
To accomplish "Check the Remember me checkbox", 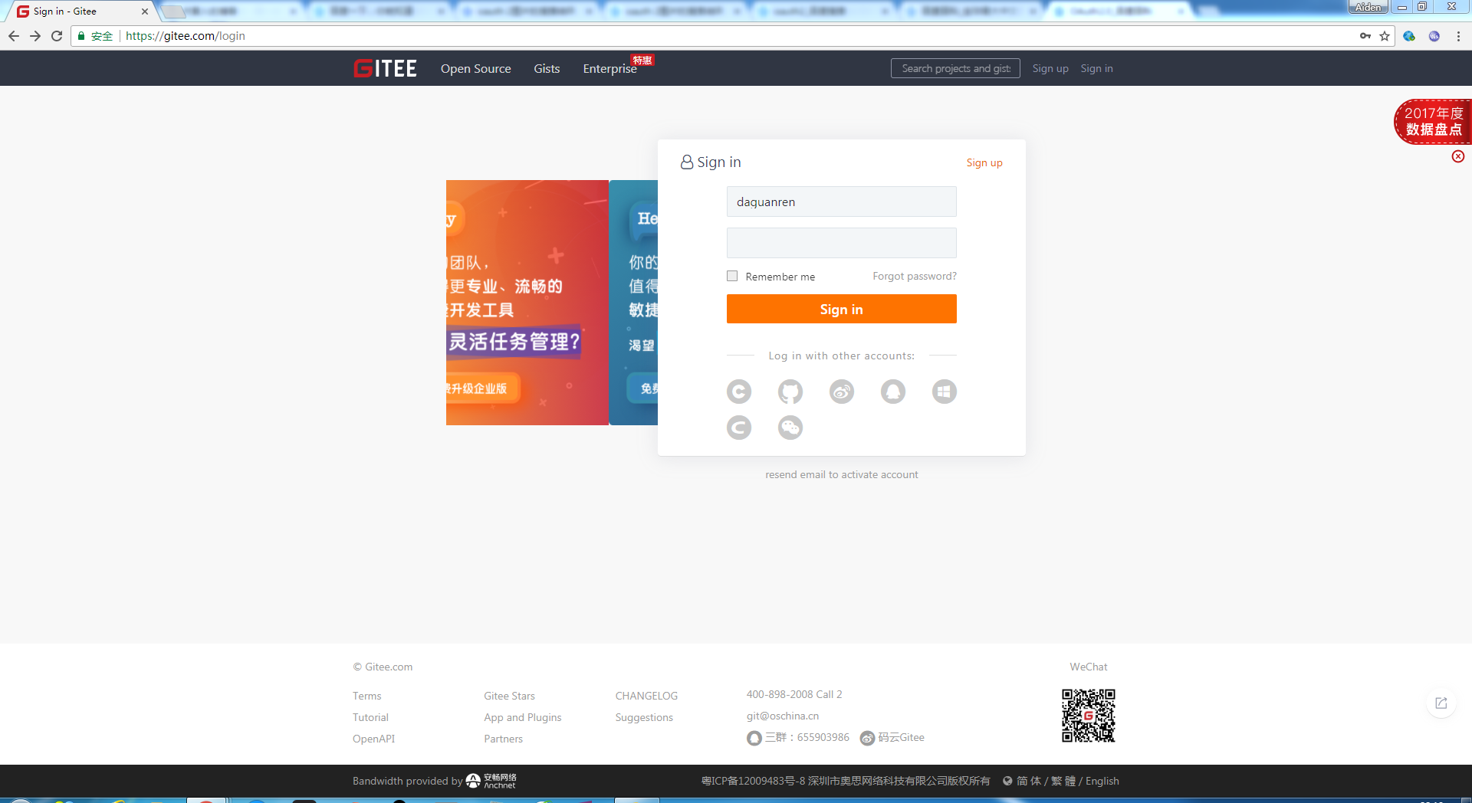I will 732,276.
